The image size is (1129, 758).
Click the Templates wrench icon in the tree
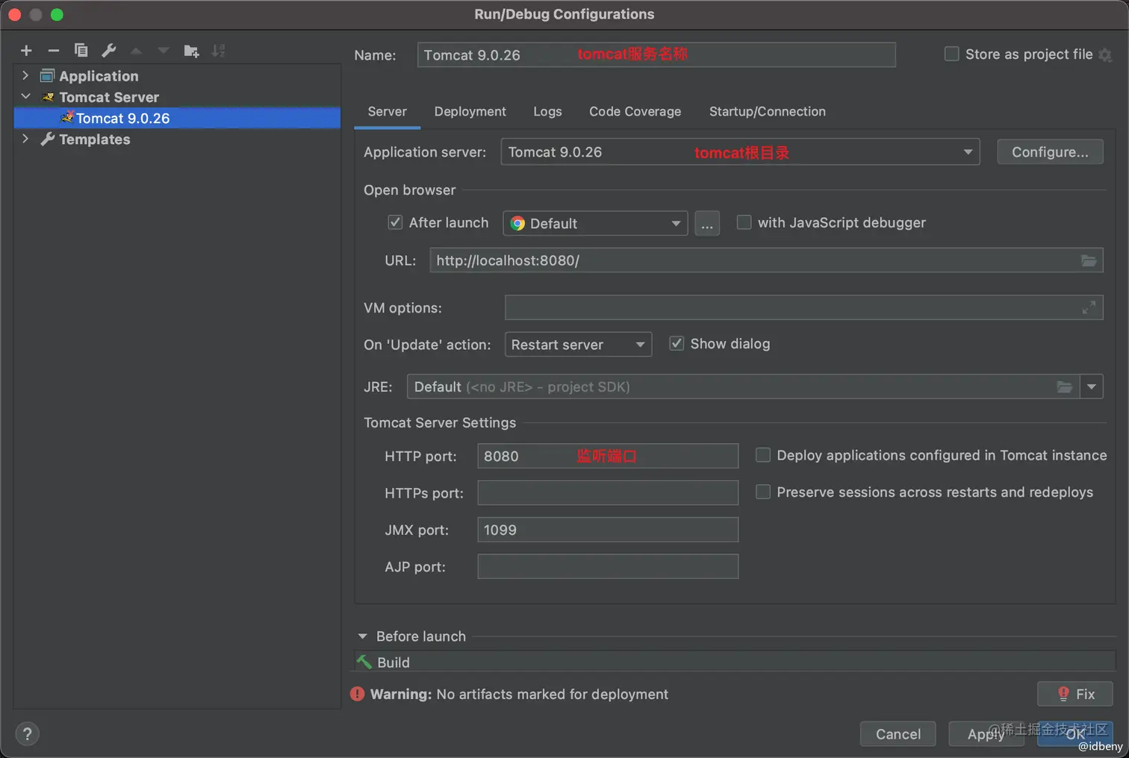click(x=47, y=139)
